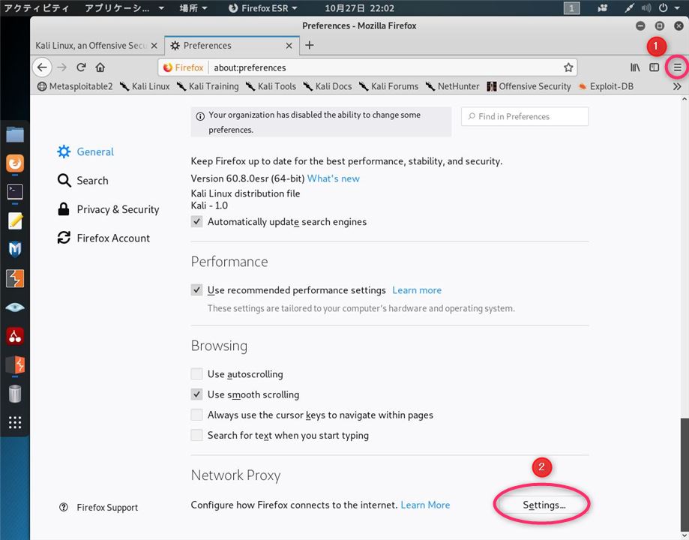Open the Firefox home page icon
689x540 pixels.
[100, 67]
